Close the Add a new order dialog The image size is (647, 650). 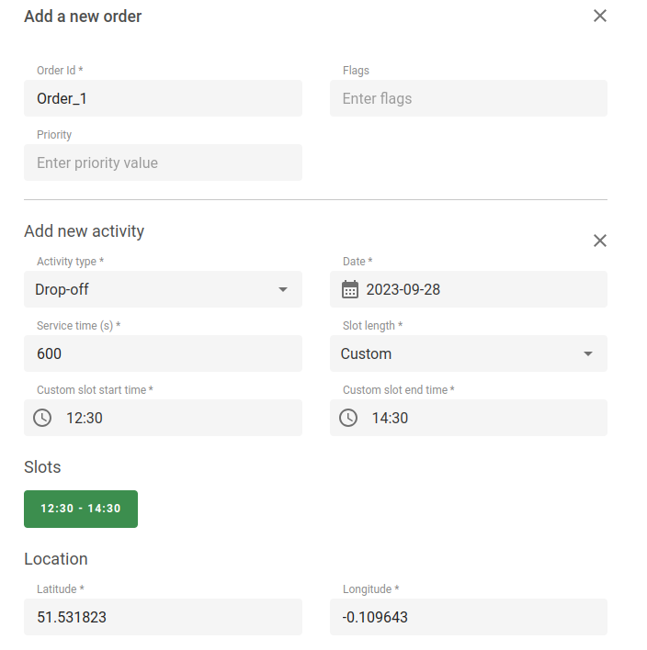[600, 16]
